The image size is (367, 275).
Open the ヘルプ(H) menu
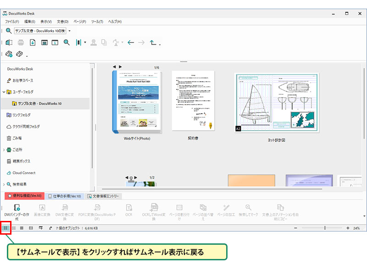point(115,22)
